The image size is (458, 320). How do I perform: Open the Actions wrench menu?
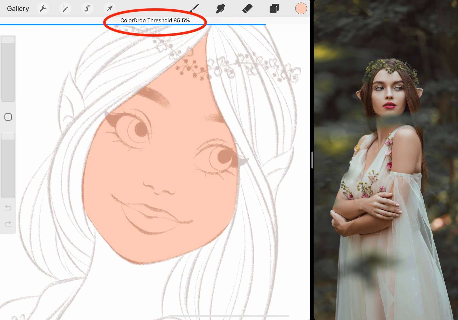(x=43, y=9)
